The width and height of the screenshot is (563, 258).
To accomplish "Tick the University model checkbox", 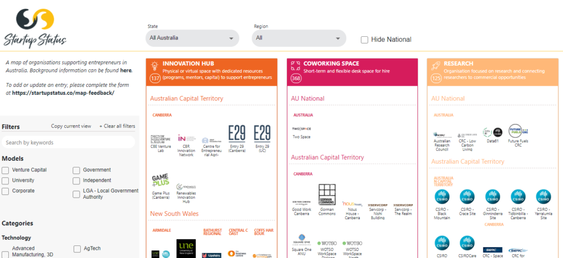I will [5, 181].
